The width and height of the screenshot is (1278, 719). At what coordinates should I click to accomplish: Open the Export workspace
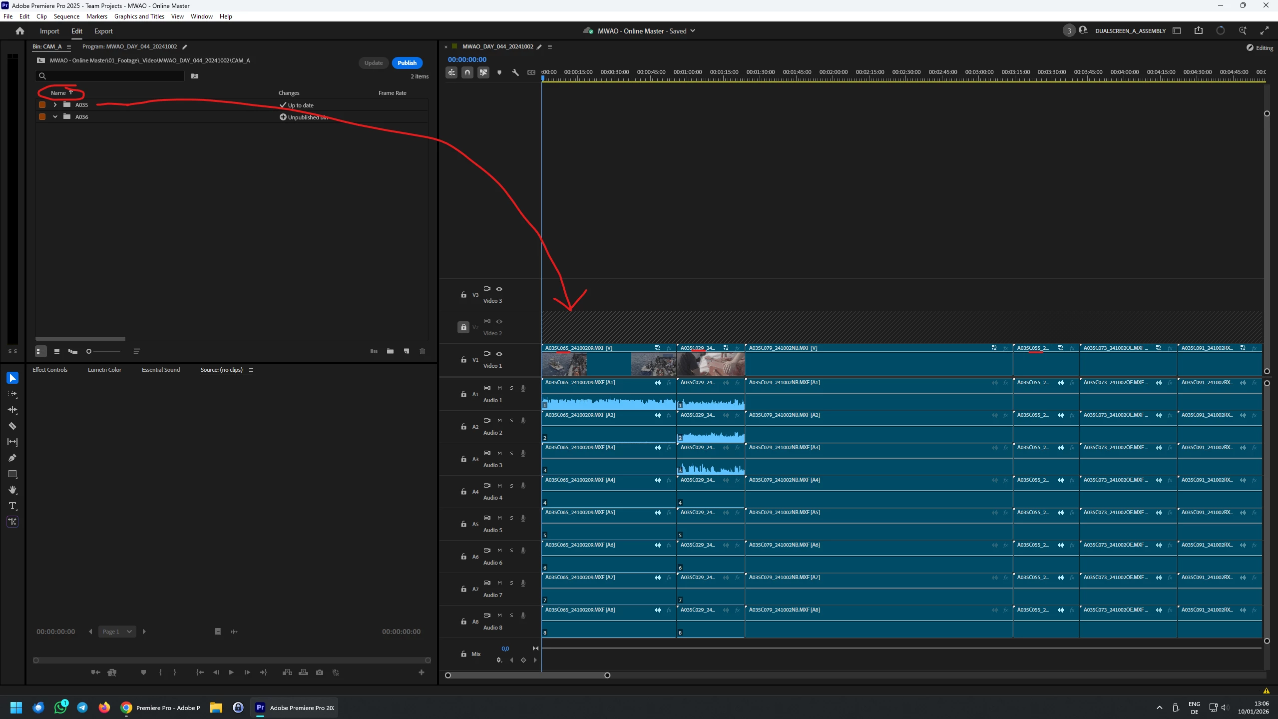103,31
